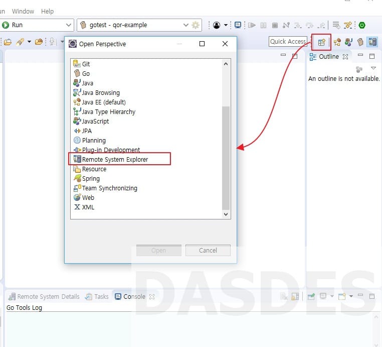Switch to the Tasks tab
This screenshot has height=347, width=382.
click(x=97, y=296)
